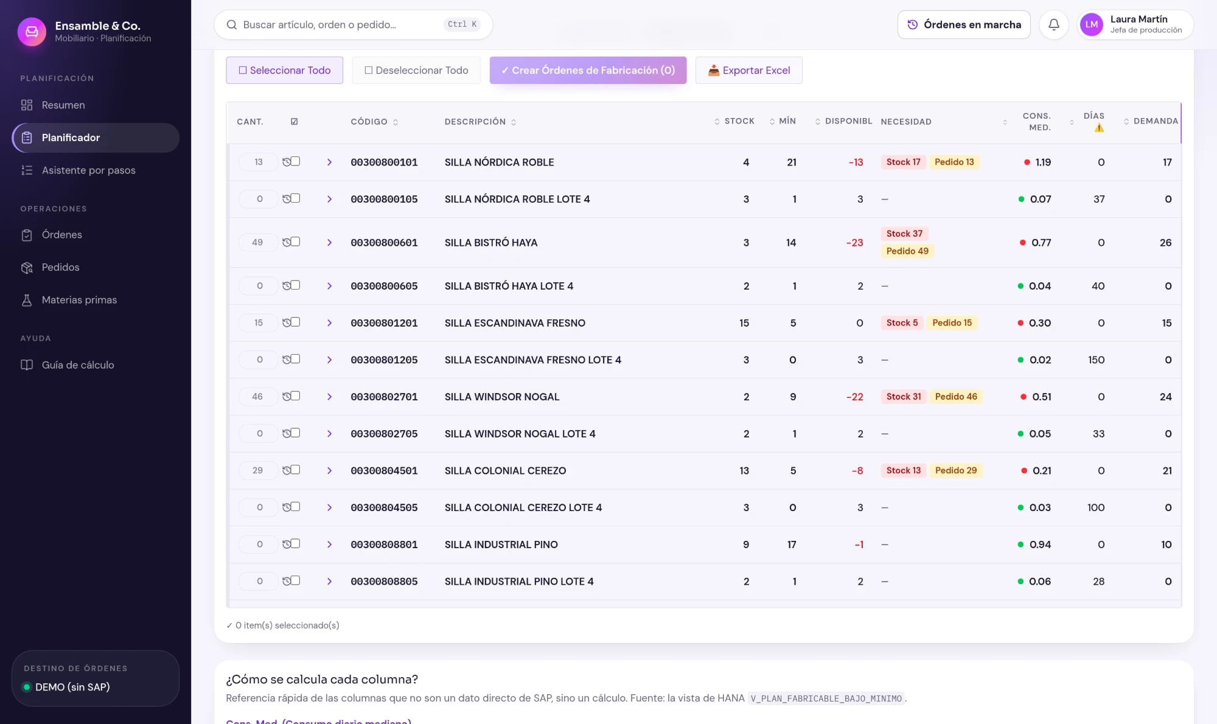Click the search magnifier icon
Viewport: 1217px width, 724px height.
(x=232, y=24)
